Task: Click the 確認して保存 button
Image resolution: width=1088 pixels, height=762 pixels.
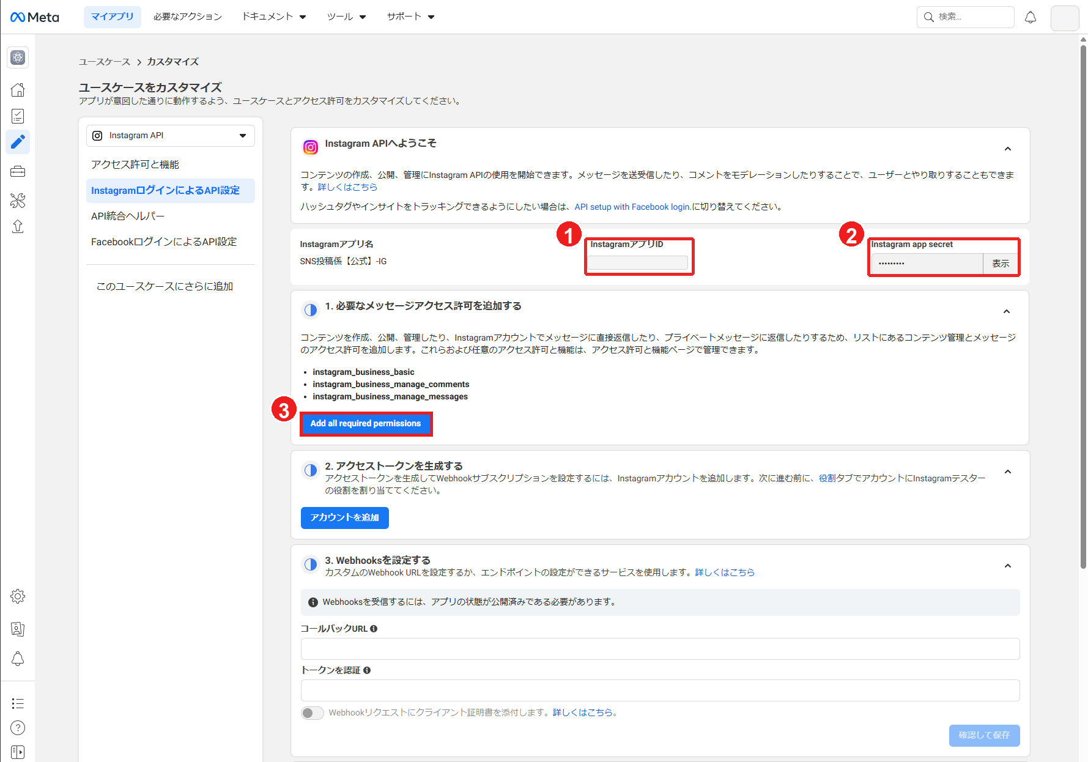Action: pyautogui.click(x=984, y=735)
